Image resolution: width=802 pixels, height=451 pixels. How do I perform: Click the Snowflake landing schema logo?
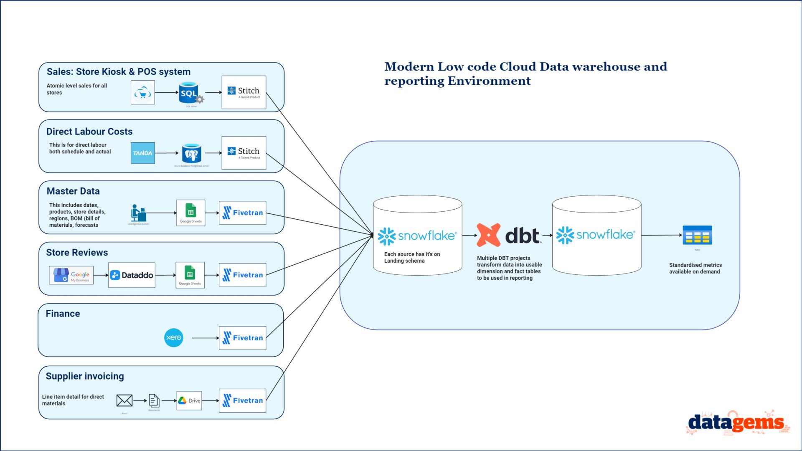[417, 236]
